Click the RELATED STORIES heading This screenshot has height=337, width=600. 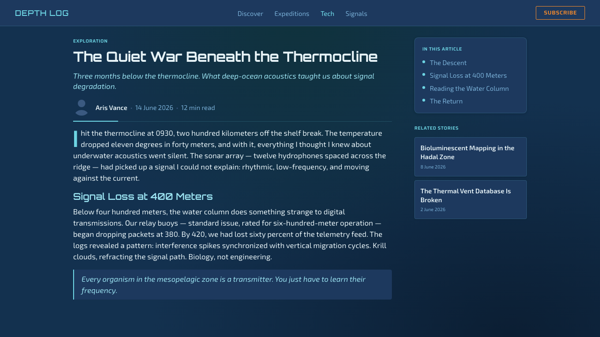tap(436, 128)
